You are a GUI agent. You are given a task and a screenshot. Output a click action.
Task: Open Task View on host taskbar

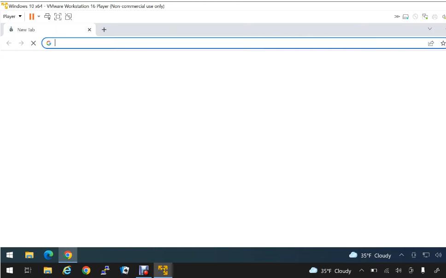28,270
